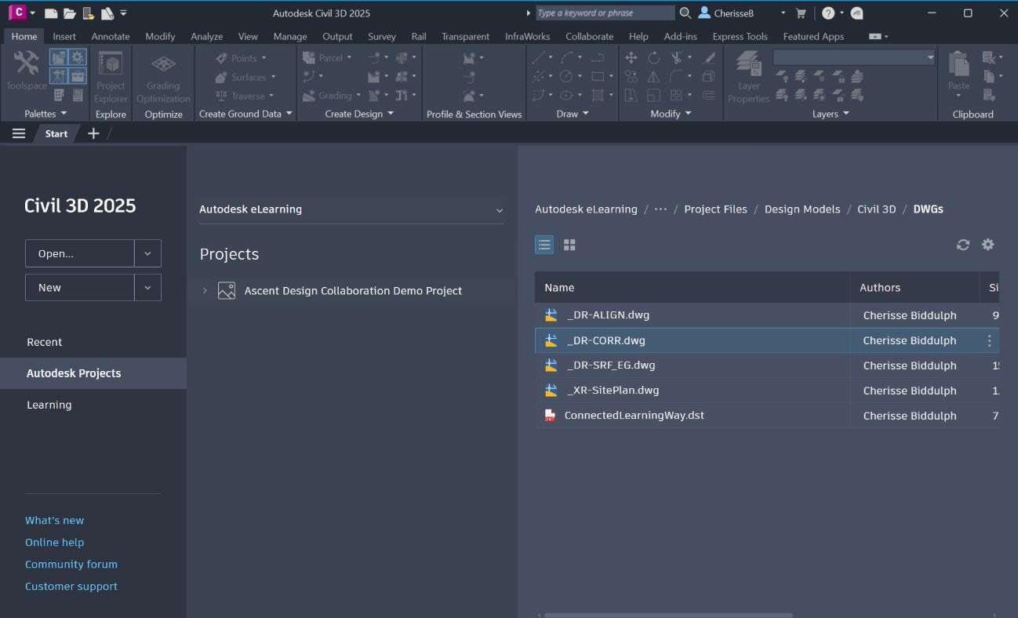Click the New button
The height and width of the screenshot is (618, 1018).
click(80, 287)
